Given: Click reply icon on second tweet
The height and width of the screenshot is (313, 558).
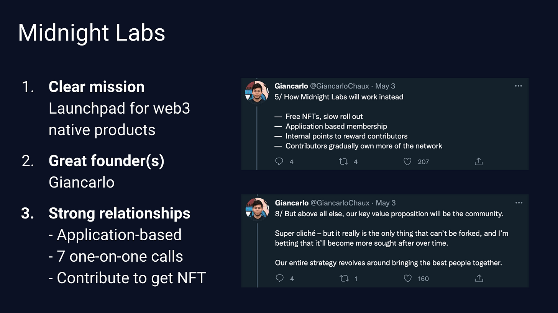Looking at the screenshot, I should (279, 279).
